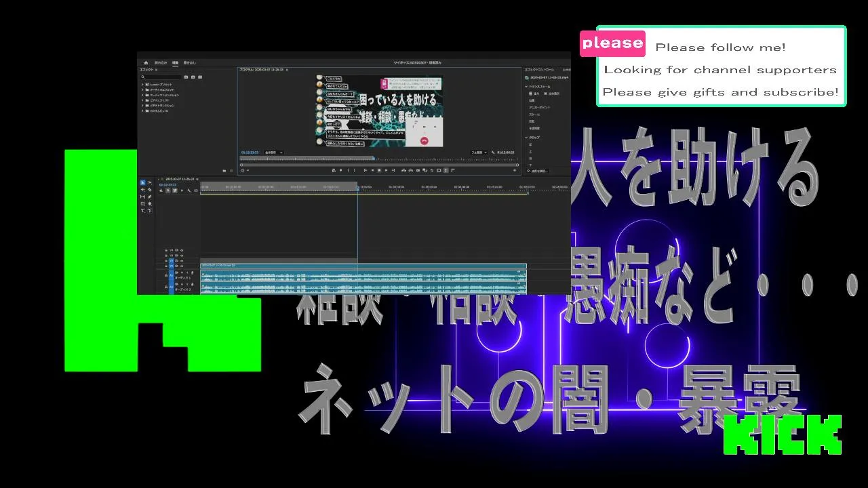Click the Lift button in program monitor
868x488 pixels.
[x=403, y=170]
